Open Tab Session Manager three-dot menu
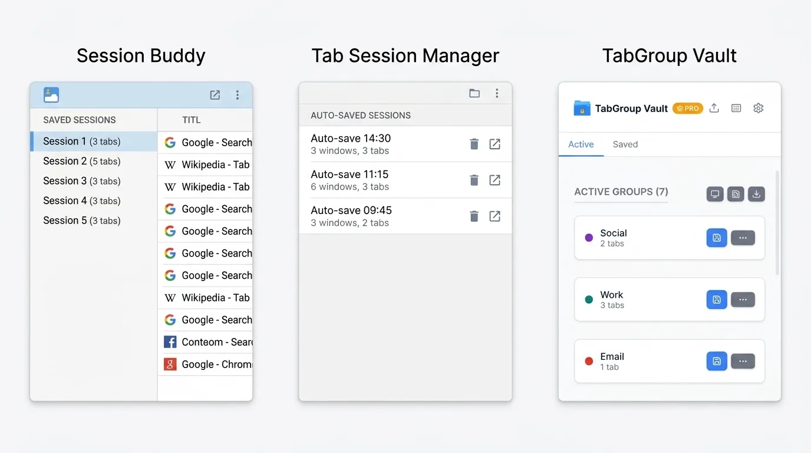Image resolution: width=811 pixels, height=453 pixels. click(x=497, y=93)
